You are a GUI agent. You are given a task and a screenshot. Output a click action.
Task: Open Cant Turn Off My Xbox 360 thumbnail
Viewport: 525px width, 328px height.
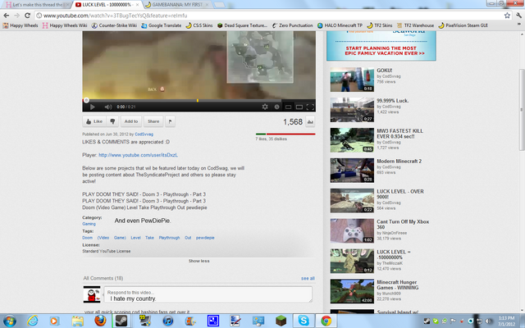(352, 231)
